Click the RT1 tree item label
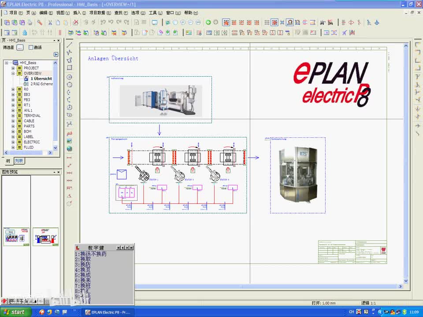Screen dimensions: 423x317 coord(27,105)
